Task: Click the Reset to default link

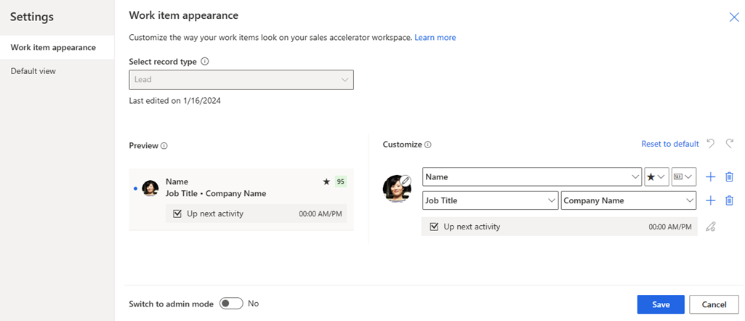Action: pyautogui.click(x=669, y=144)
